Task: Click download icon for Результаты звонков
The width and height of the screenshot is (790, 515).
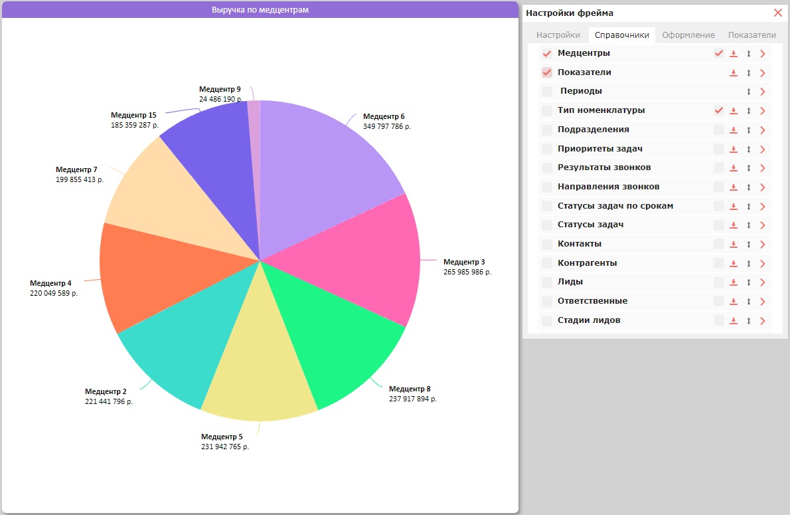Action: click(734, 168)
